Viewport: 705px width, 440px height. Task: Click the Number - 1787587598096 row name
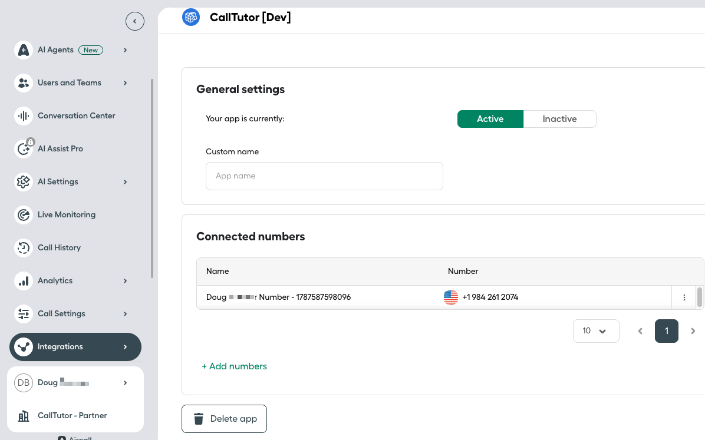(304, 297)
